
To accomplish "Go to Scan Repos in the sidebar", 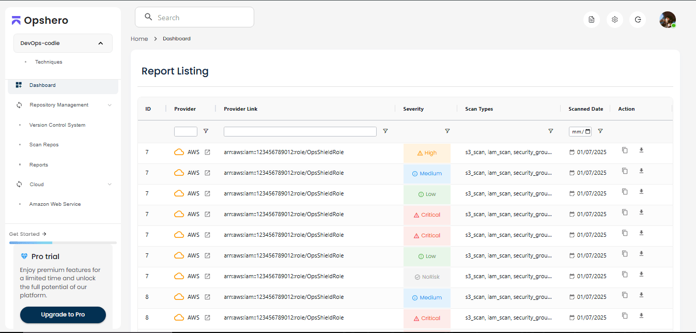I will pos(44,145).
